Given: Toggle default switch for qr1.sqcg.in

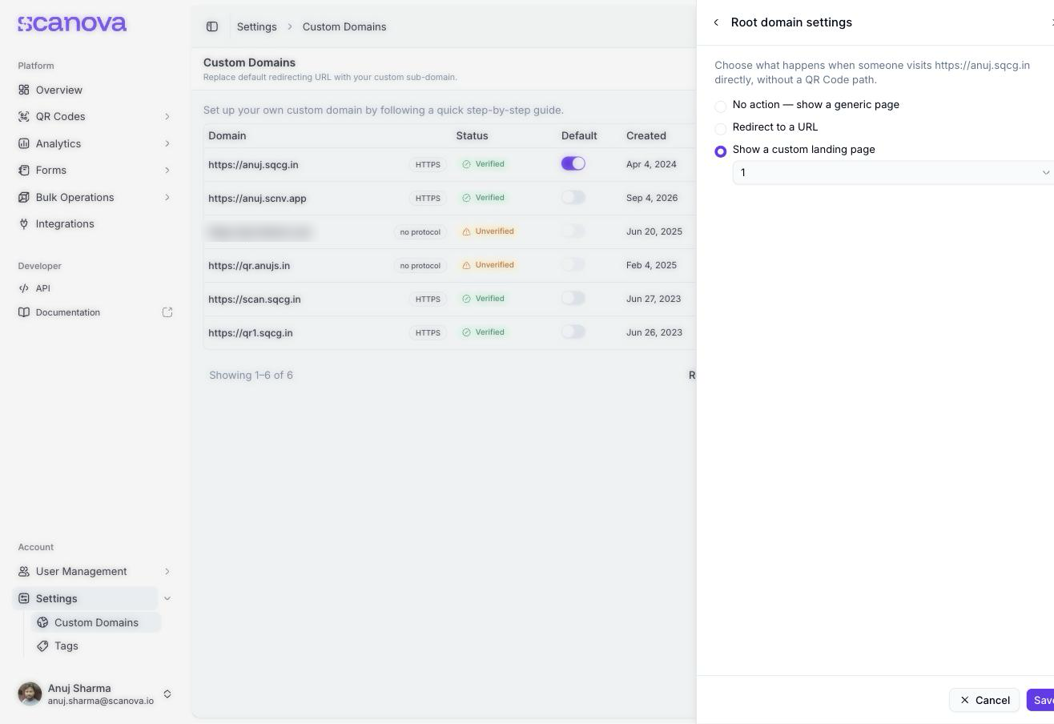Looking at the screenshot, I should 573,332.
